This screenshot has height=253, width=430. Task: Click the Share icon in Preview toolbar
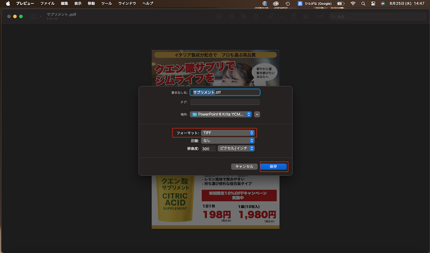click(x=255, y=16)
